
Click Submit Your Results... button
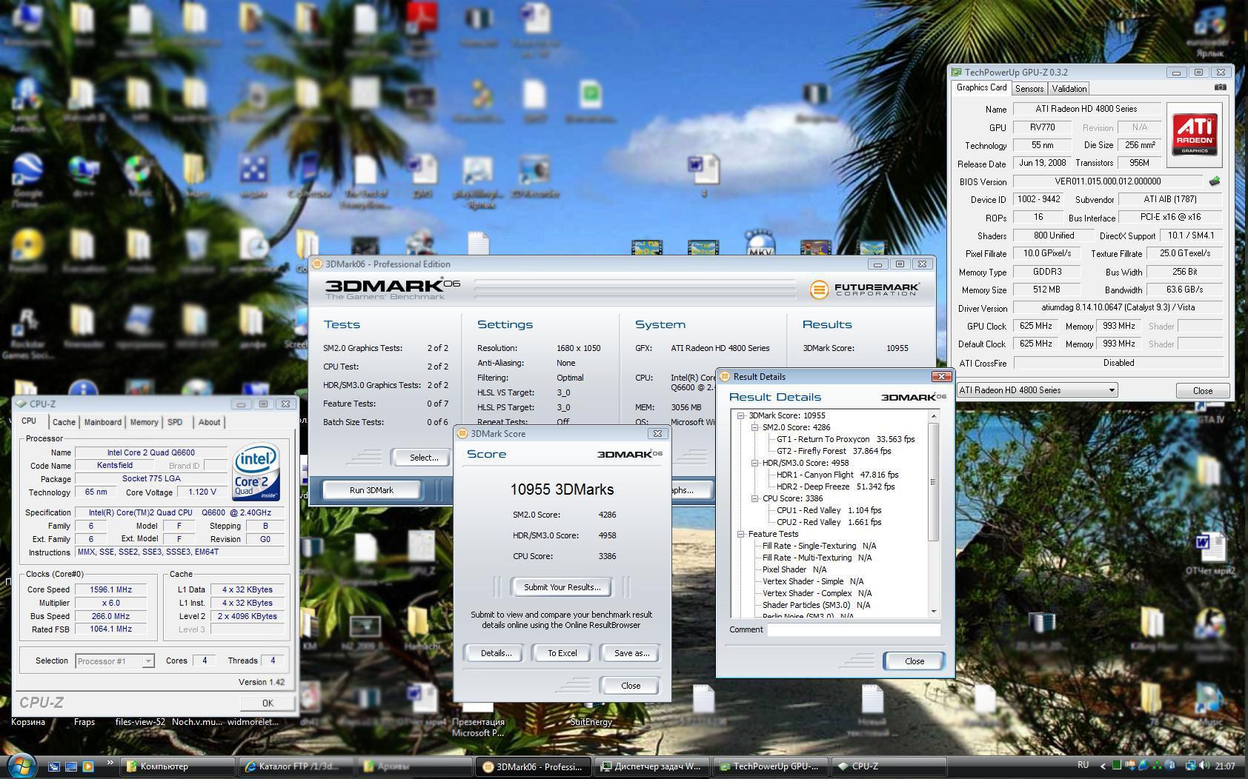tap(562, 587)
